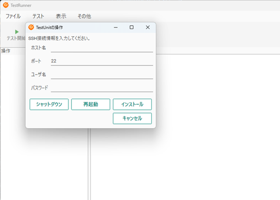
Task: Click into the パスワード field
Action: [102, 87]
